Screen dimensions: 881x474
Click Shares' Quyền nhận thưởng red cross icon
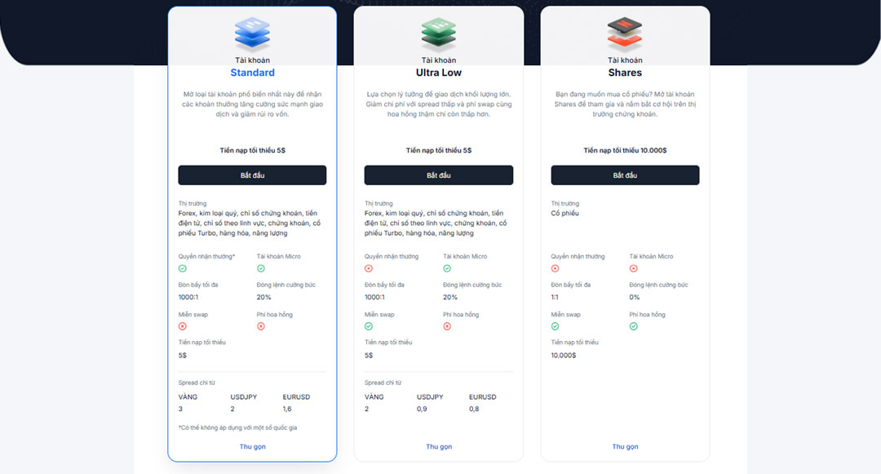coord(556,268)
